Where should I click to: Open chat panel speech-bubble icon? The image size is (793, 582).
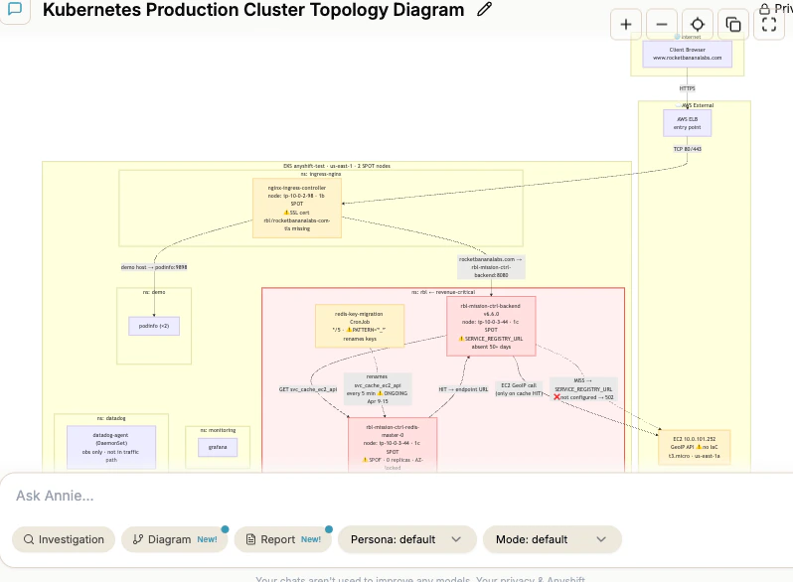(x=15, y=9)
